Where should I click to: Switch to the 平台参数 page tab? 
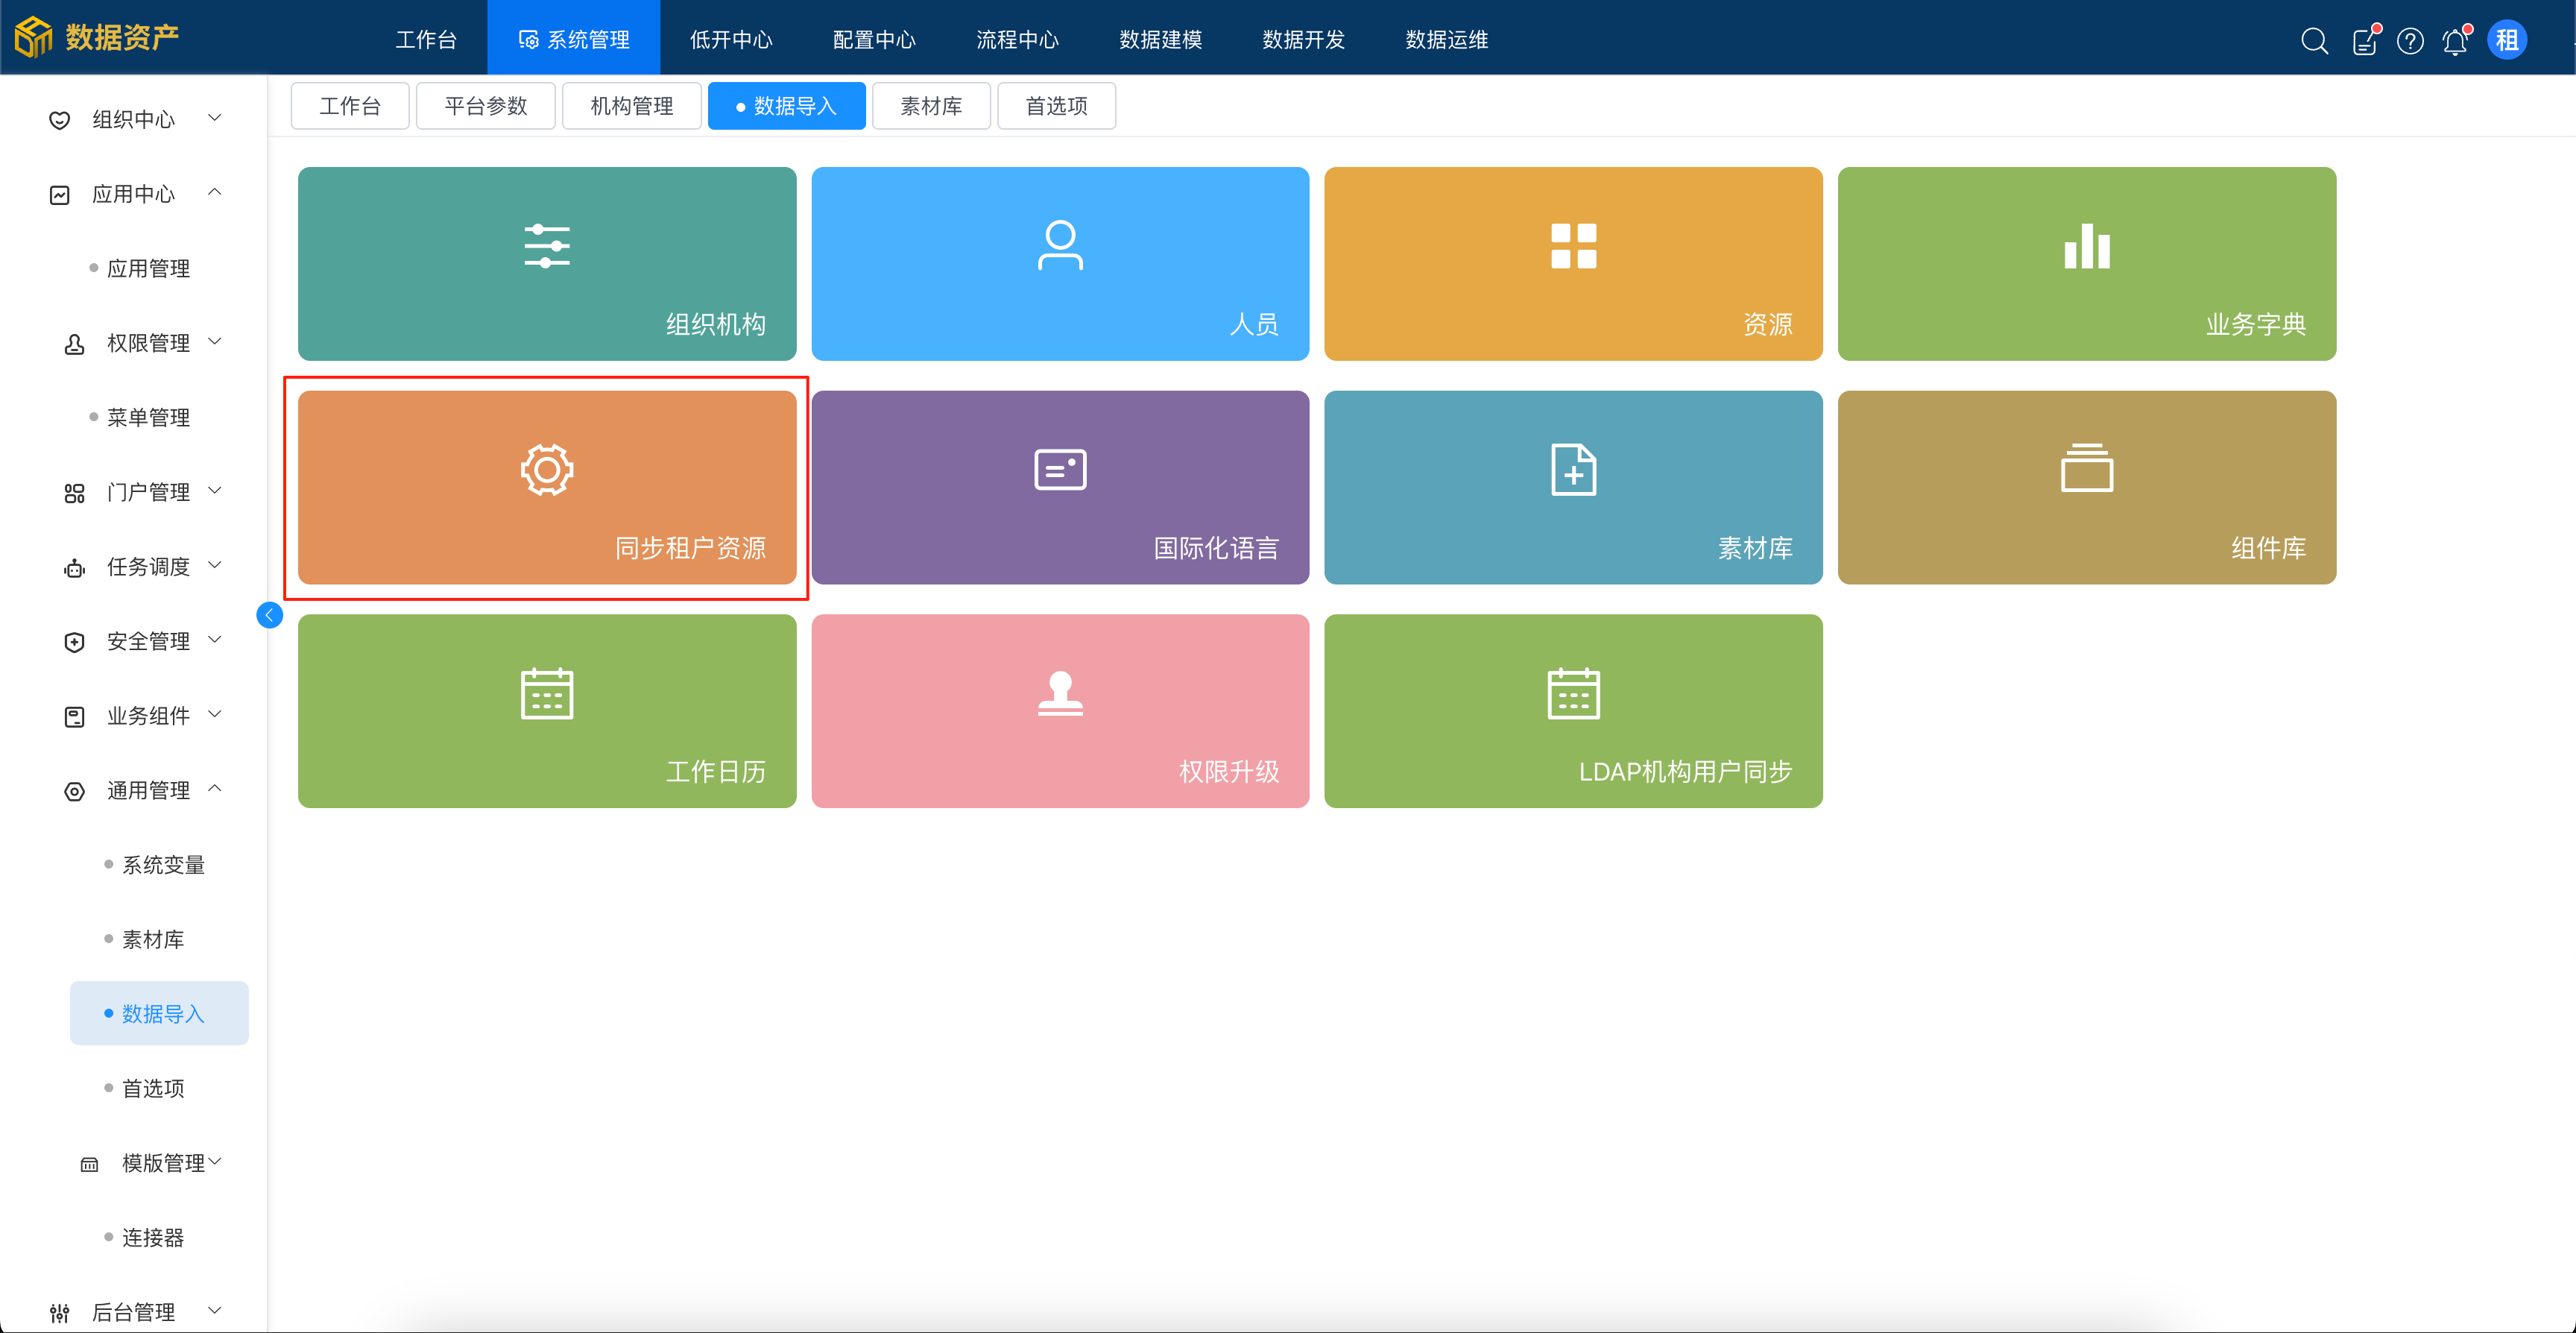click(x=485, y=106)
